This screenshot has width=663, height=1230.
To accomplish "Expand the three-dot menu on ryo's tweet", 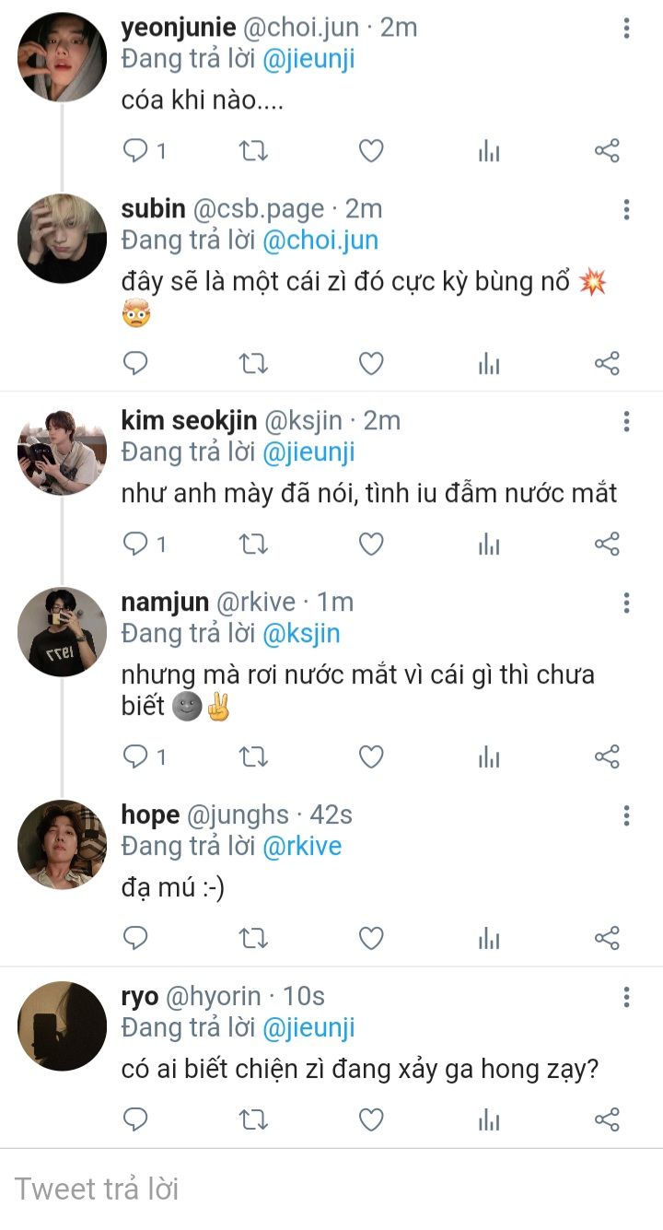I will (x=626, y=997).
